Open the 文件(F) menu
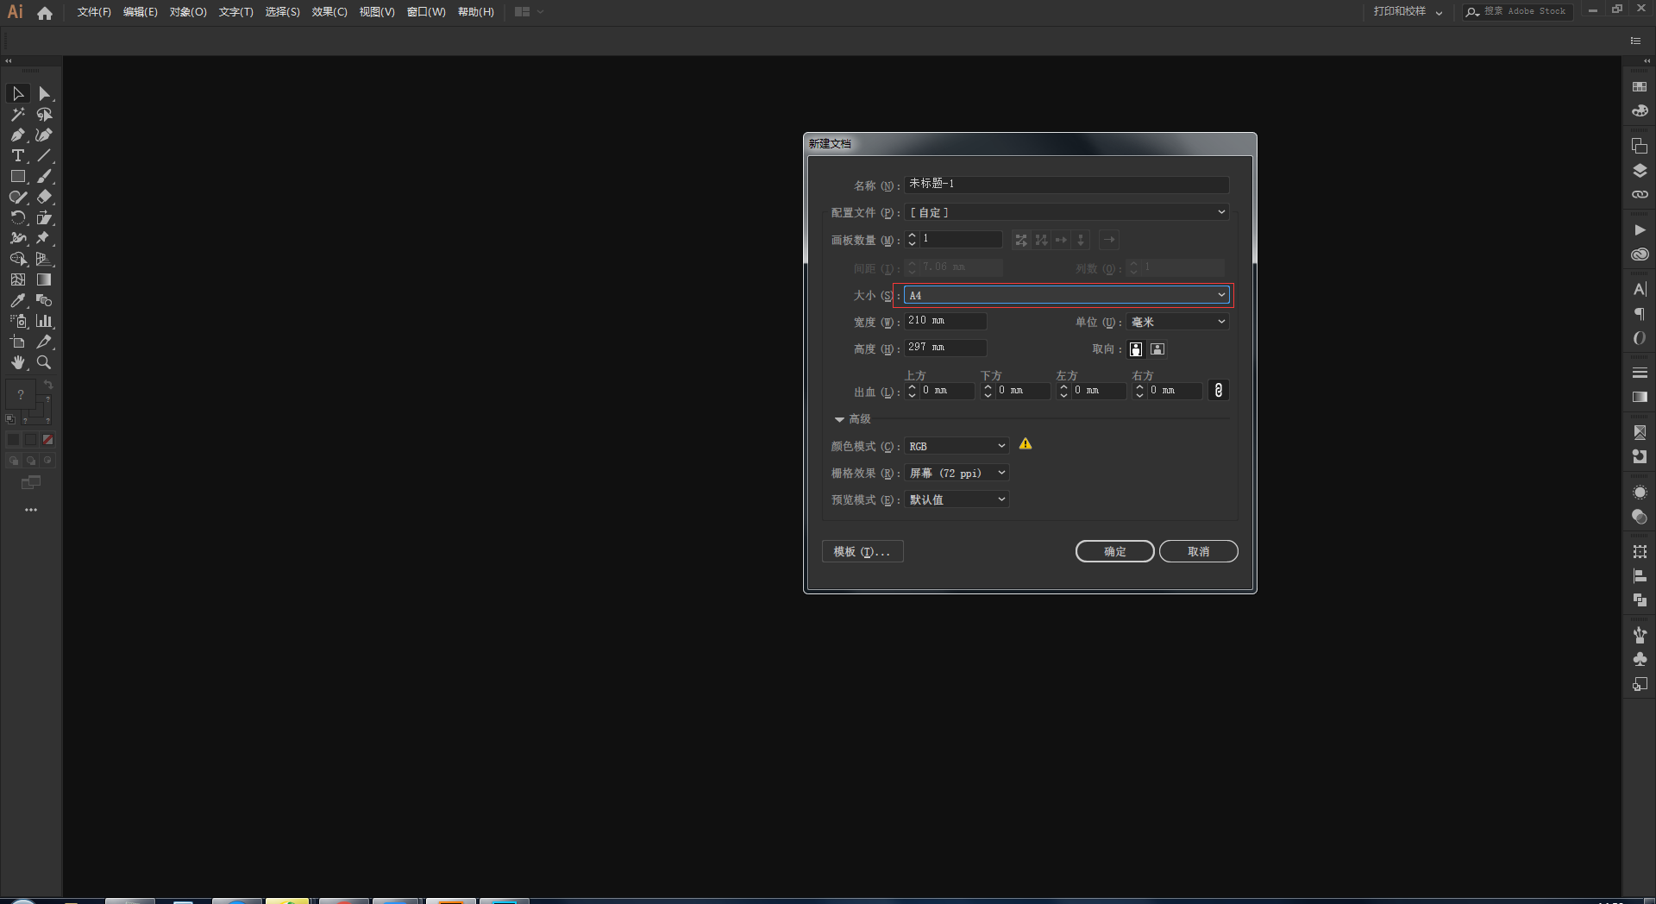This screenshot has width=1656, height=904. click(x=94, y=12)
